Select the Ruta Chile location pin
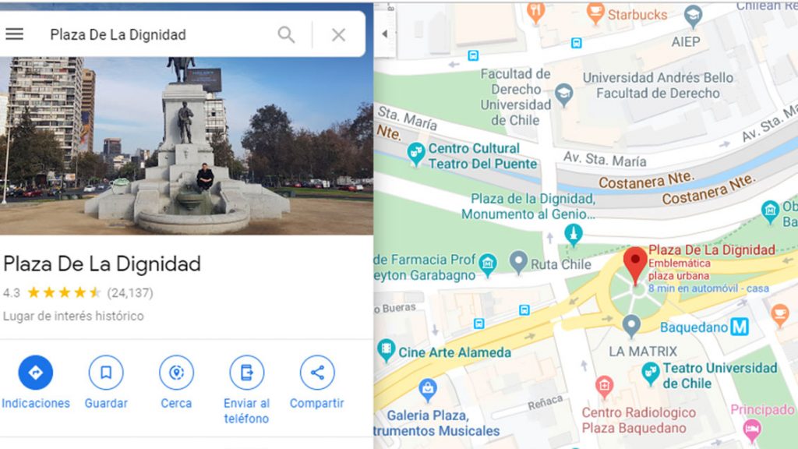This screenshot has height=449, width=798. pos(518,263)
